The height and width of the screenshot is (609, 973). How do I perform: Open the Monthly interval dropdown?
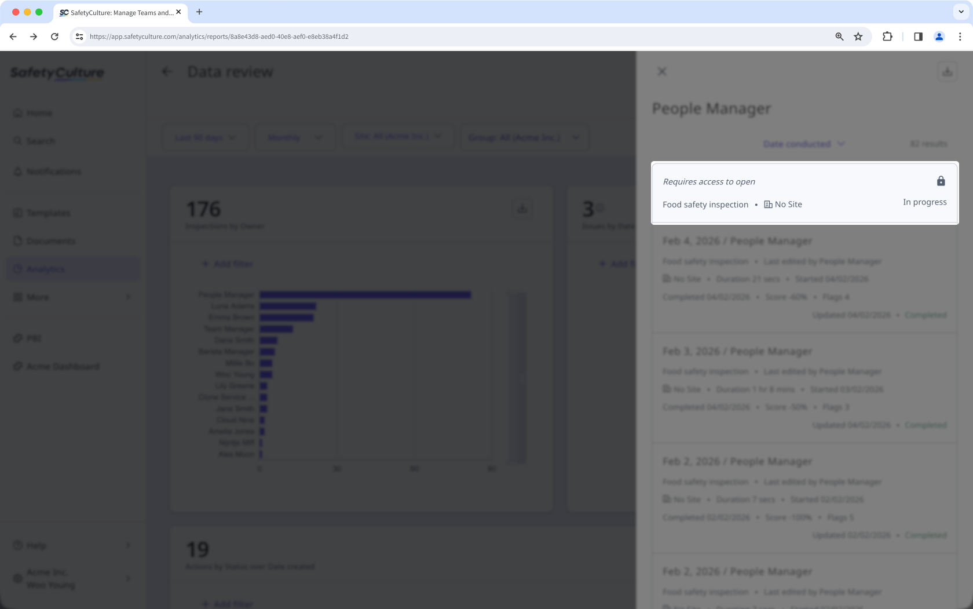295,137
